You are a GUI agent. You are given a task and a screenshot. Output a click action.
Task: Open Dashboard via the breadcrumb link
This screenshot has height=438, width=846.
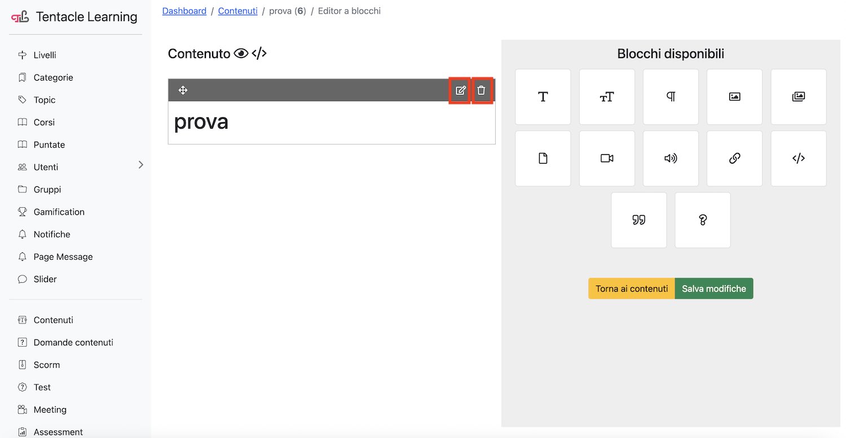coord(184,10)
